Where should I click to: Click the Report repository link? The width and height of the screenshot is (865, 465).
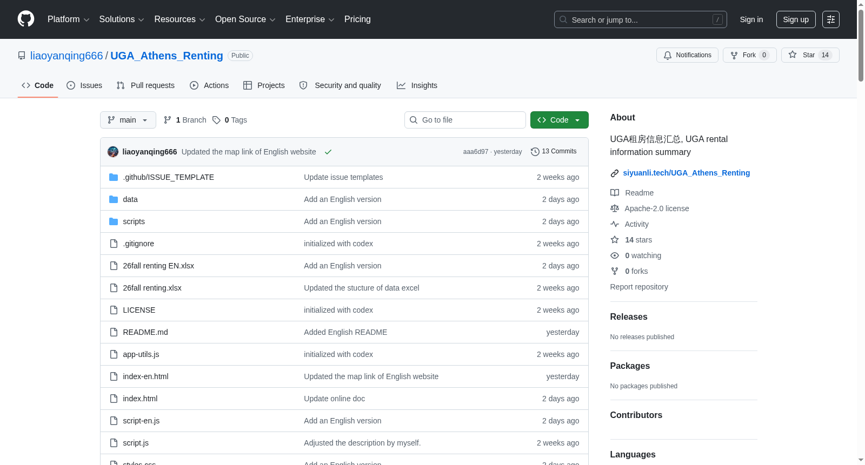coord(639,287)
